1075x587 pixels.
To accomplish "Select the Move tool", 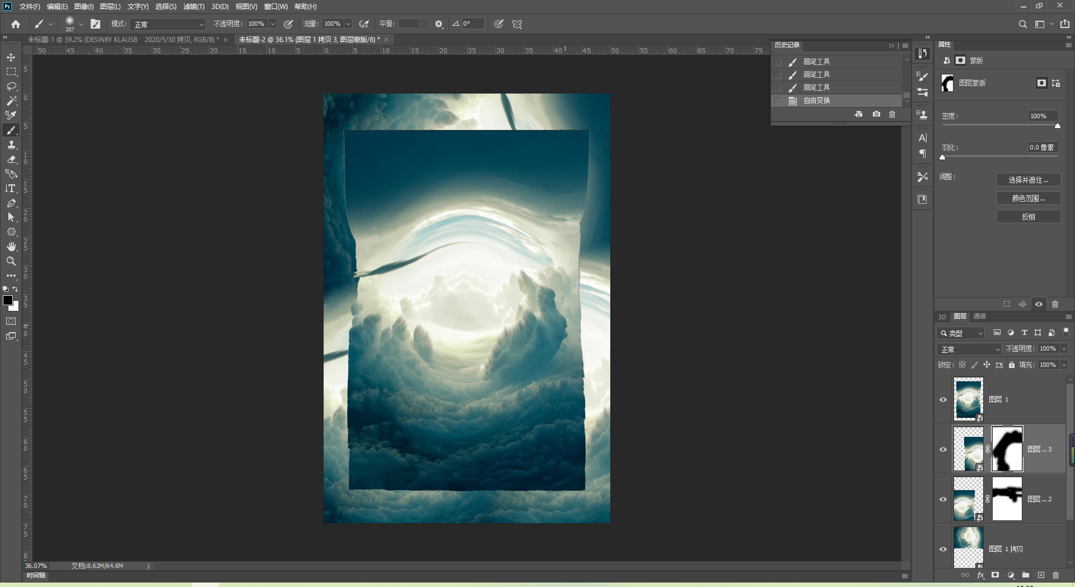I will click(11, 57).
